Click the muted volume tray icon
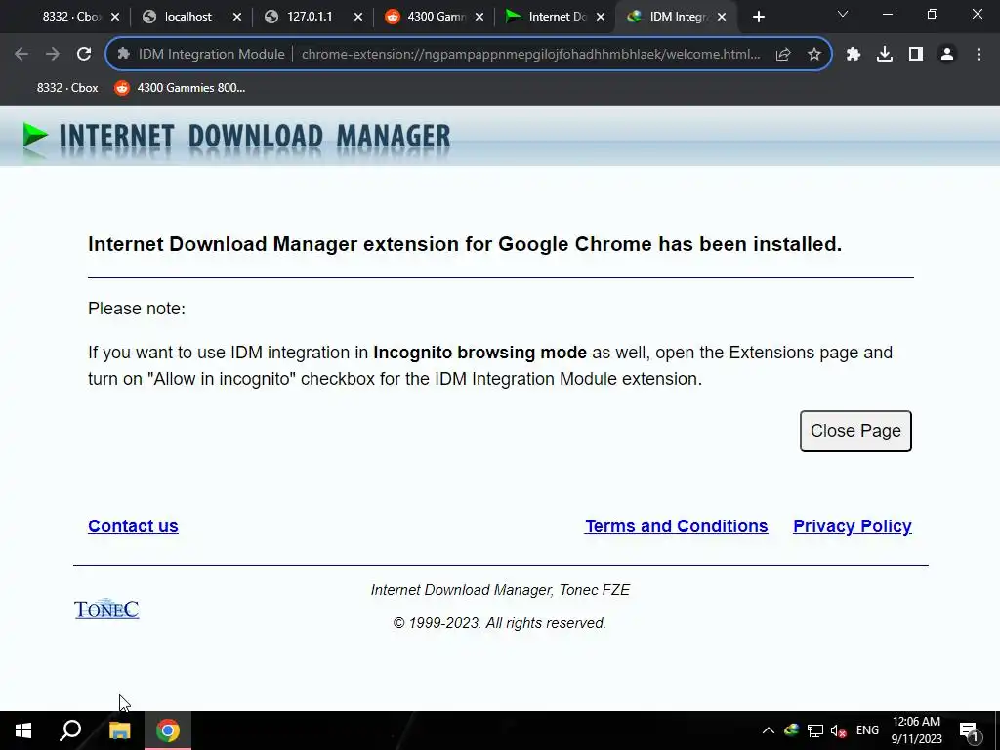This screenshot has width=1000, height=750. [839, 730]
